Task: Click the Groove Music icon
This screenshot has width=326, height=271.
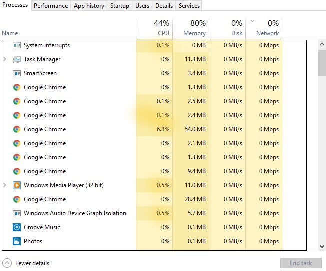Action: pos(17,227)
